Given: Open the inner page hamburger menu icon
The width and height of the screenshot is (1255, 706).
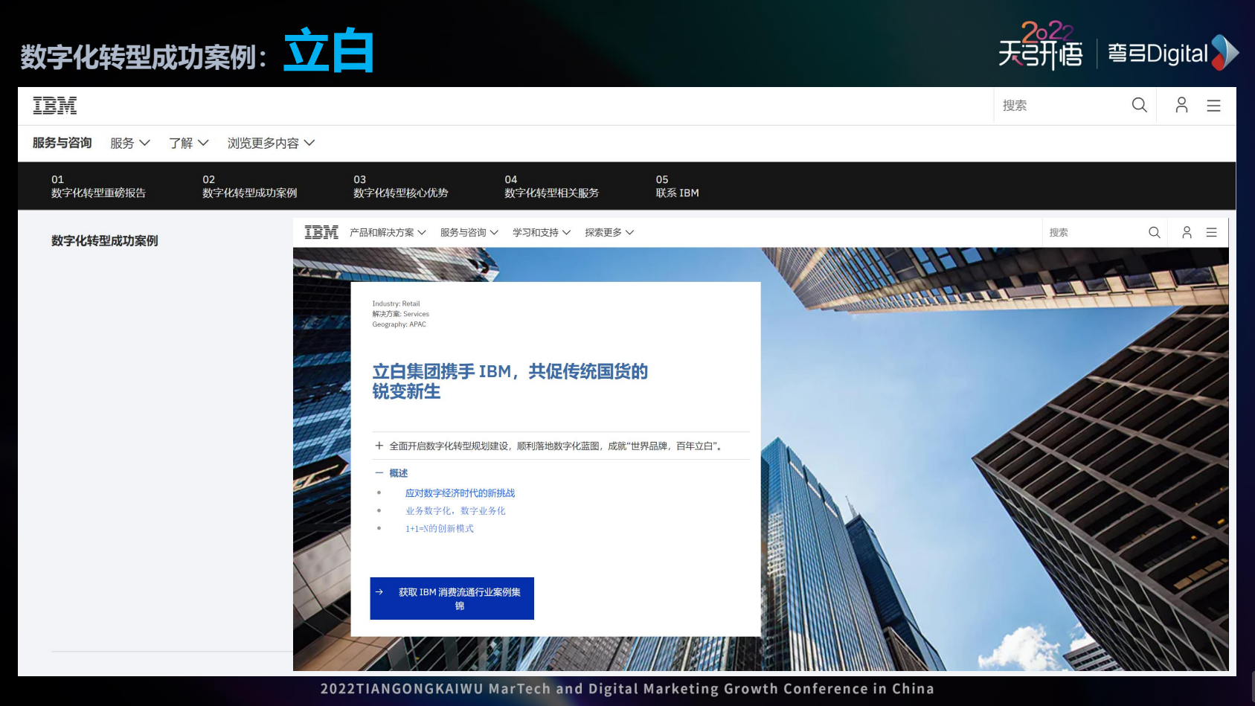Looking at the screenshot, I should click(x=1211, y=233).
